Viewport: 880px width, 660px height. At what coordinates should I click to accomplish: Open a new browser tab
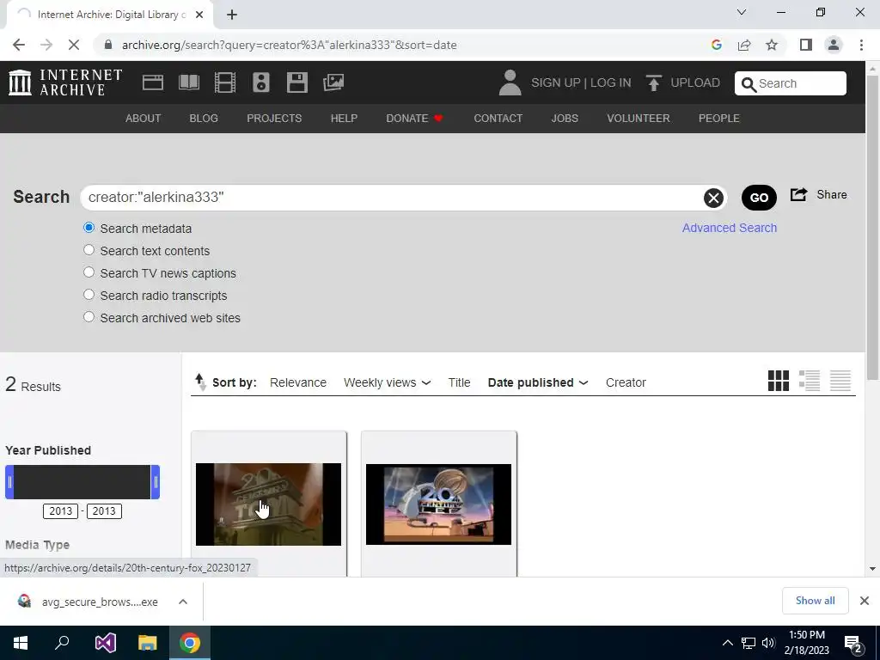(232, 15)
